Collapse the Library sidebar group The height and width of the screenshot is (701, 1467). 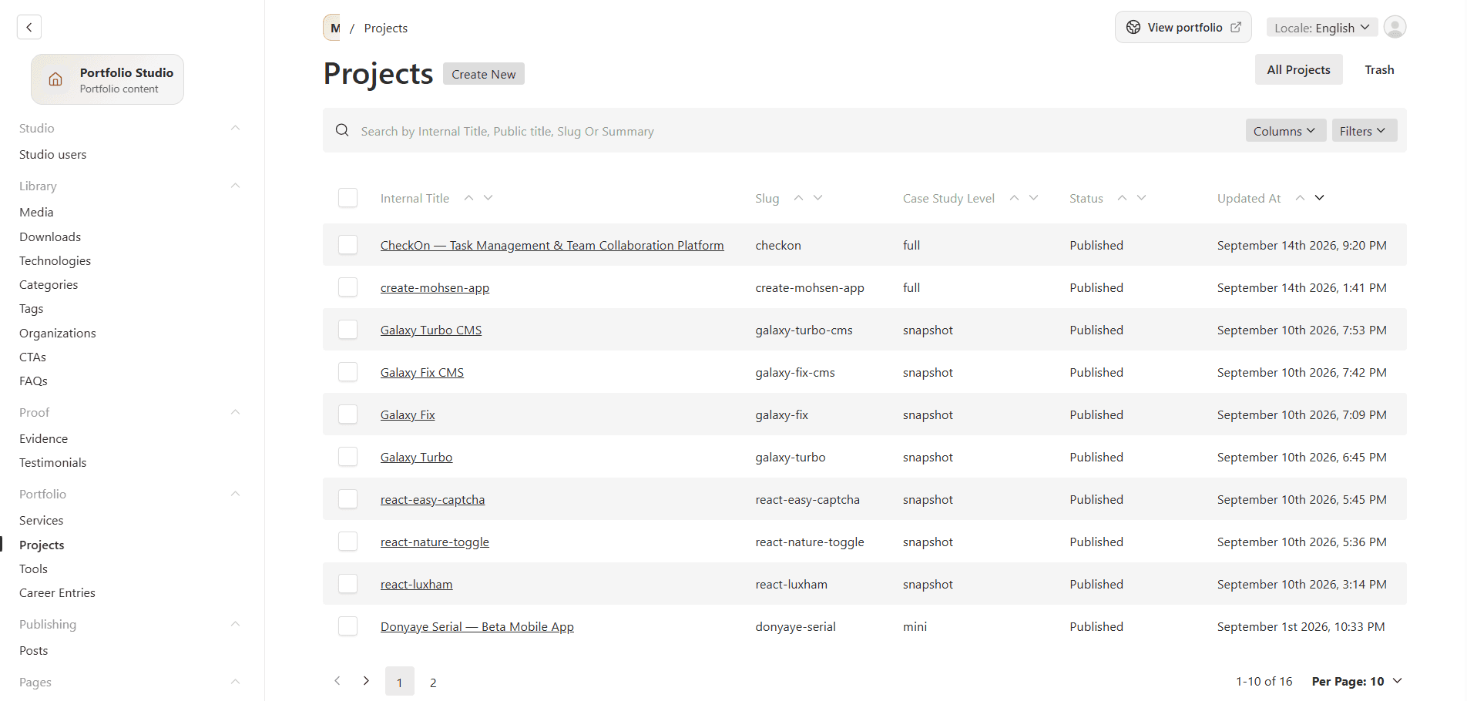pos(236,186)
